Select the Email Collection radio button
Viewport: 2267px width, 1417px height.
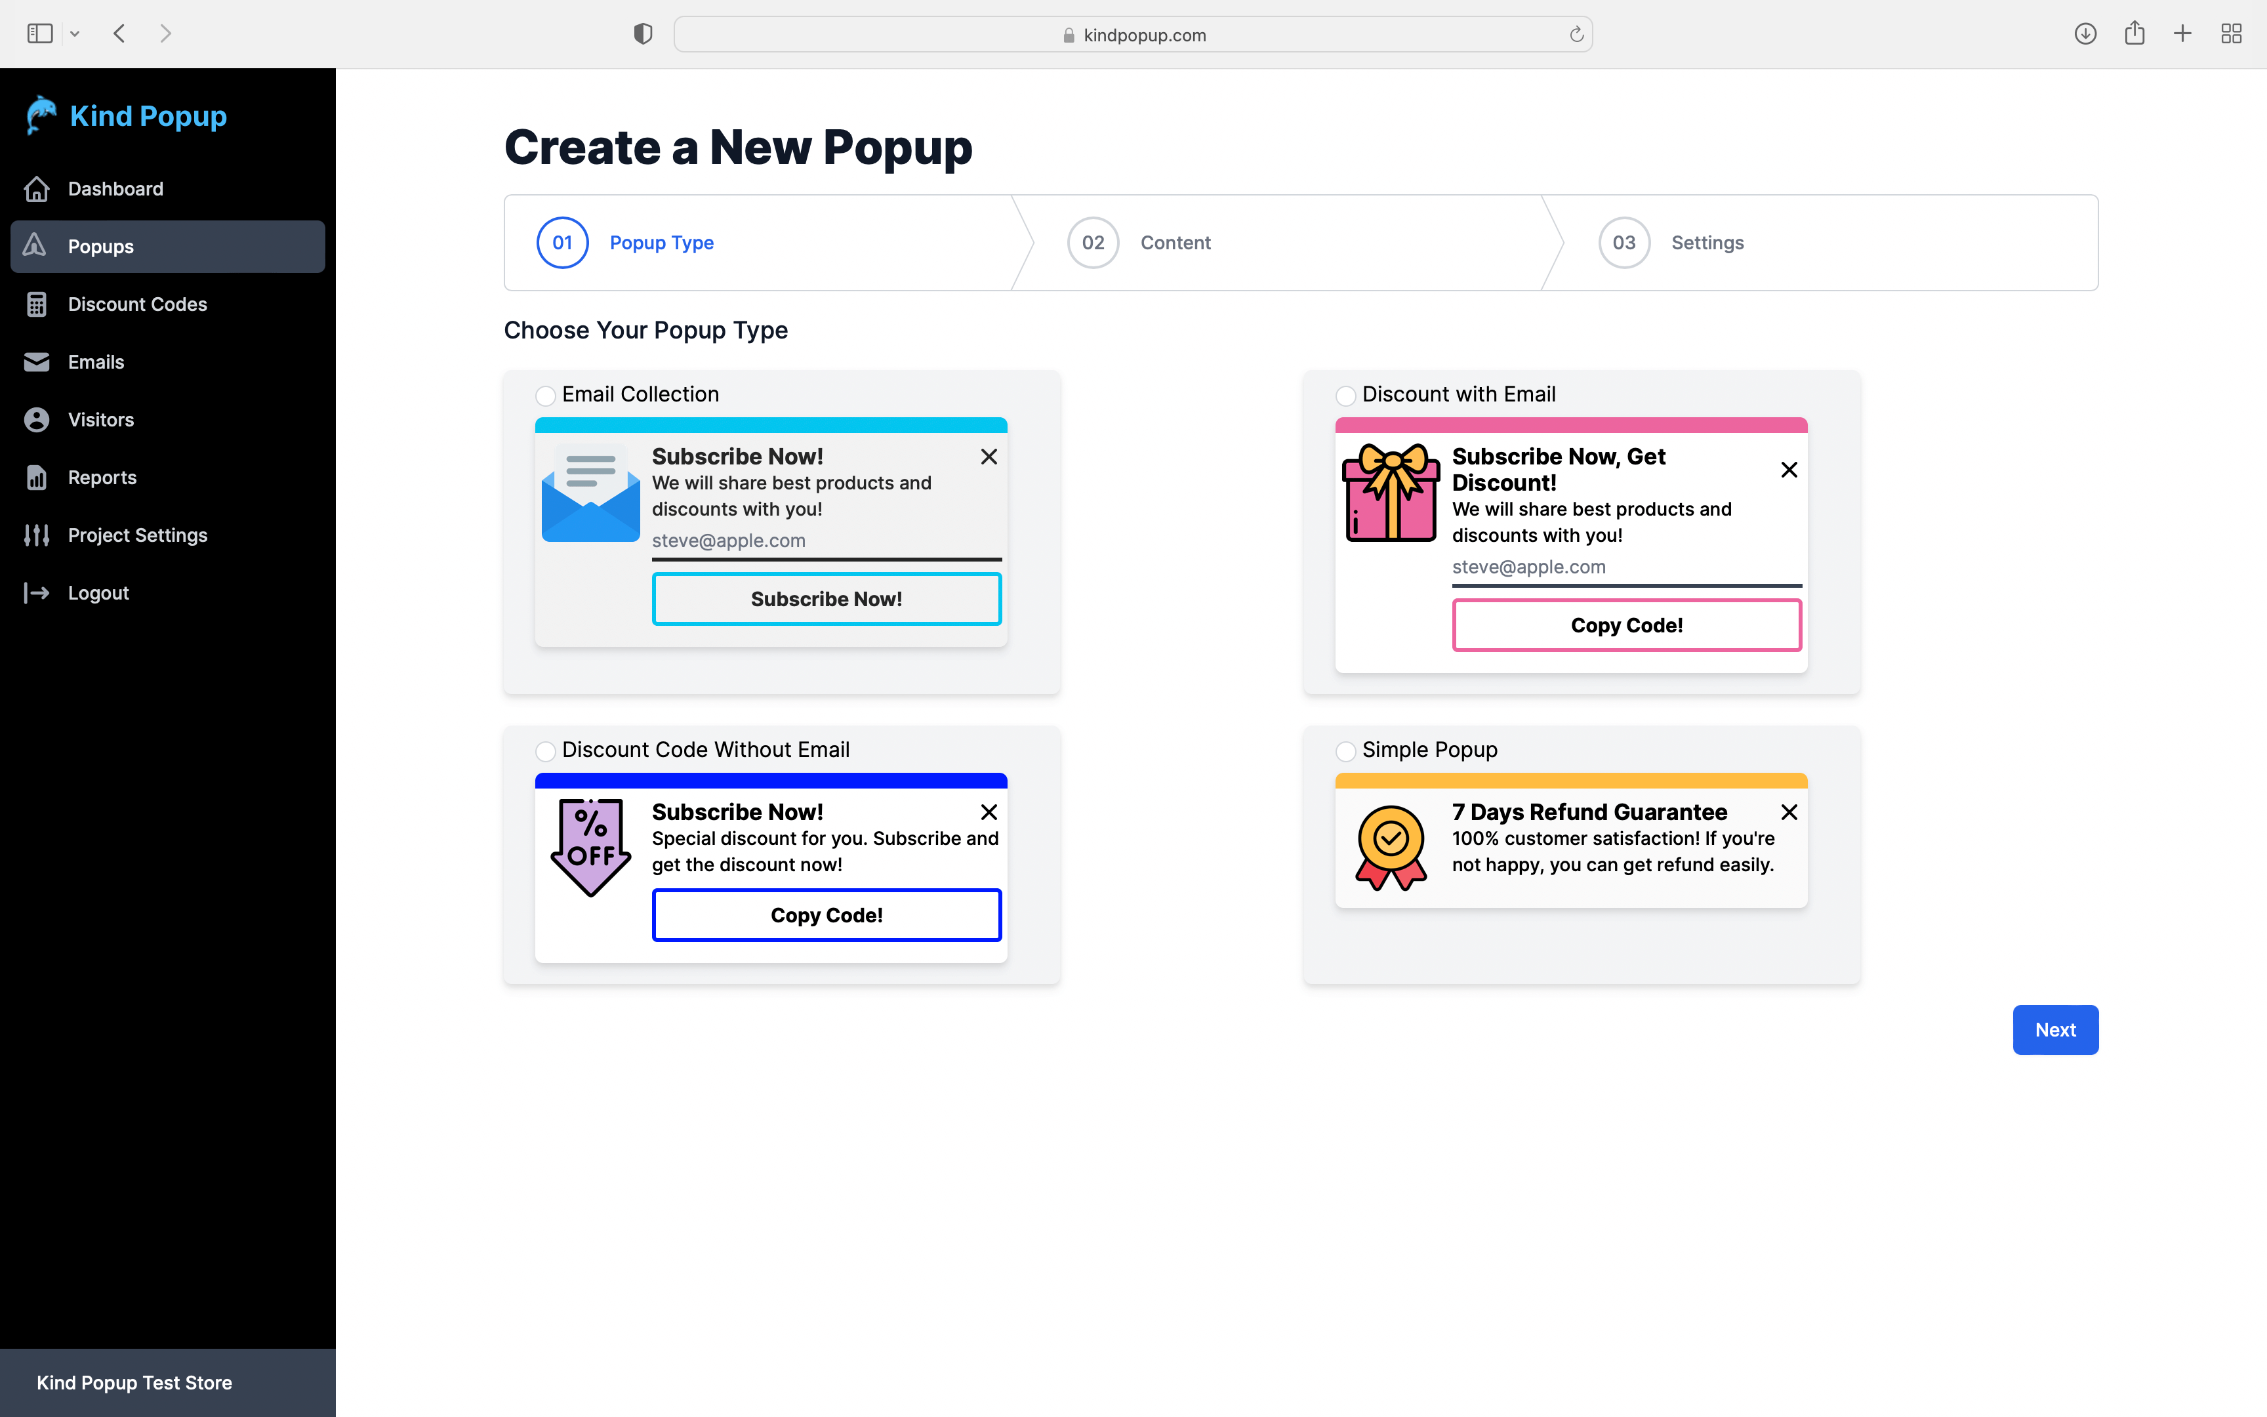545,394
